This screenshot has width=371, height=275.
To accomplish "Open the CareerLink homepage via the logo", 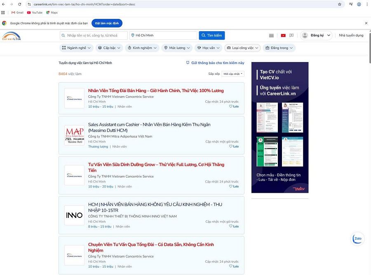I will 12,37.
